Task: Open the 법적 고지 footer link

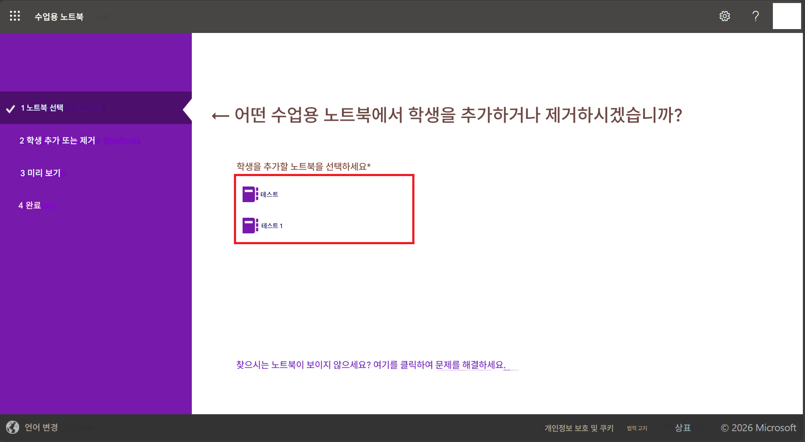Action: (637, 428)
